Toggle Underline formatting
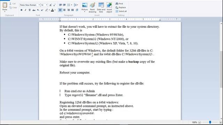The width and height of the screenshot is (223, 125). [x=30, y=10]
